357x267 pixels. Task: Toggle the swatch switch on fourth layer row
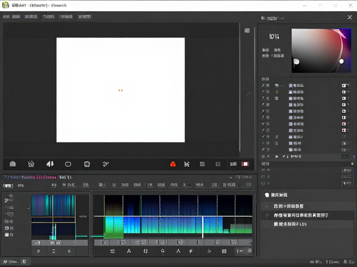[345, 105]
